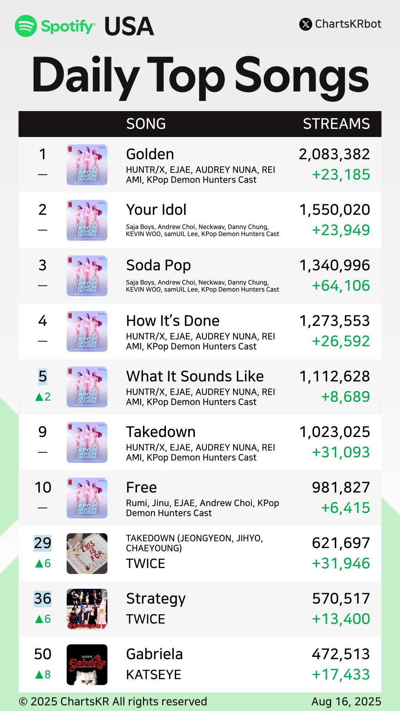Select the How It's Done title
Screen dimensions: 400x711
(x=173, y=321)
